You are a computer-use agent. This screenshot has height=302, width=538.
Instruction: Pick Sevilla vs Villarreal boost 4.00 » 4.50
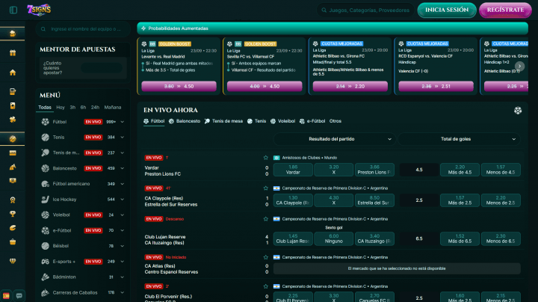click(x=265, y=87)
